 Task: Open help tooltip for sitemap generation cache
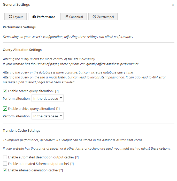tap(61, 170)
